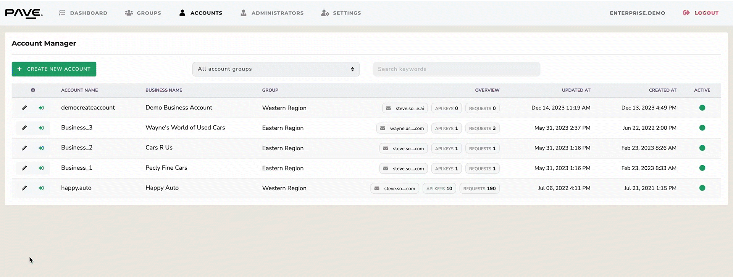Viewport: 733px width, 277px height.
Task: Click the green login icon for Business_3
Action: [x=41, y=128]
